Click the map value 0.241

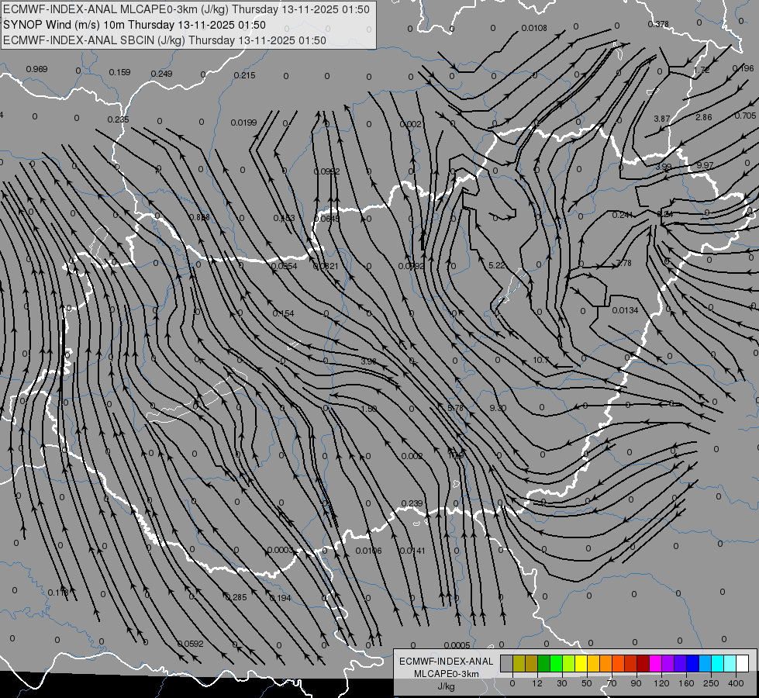point(623,215)
